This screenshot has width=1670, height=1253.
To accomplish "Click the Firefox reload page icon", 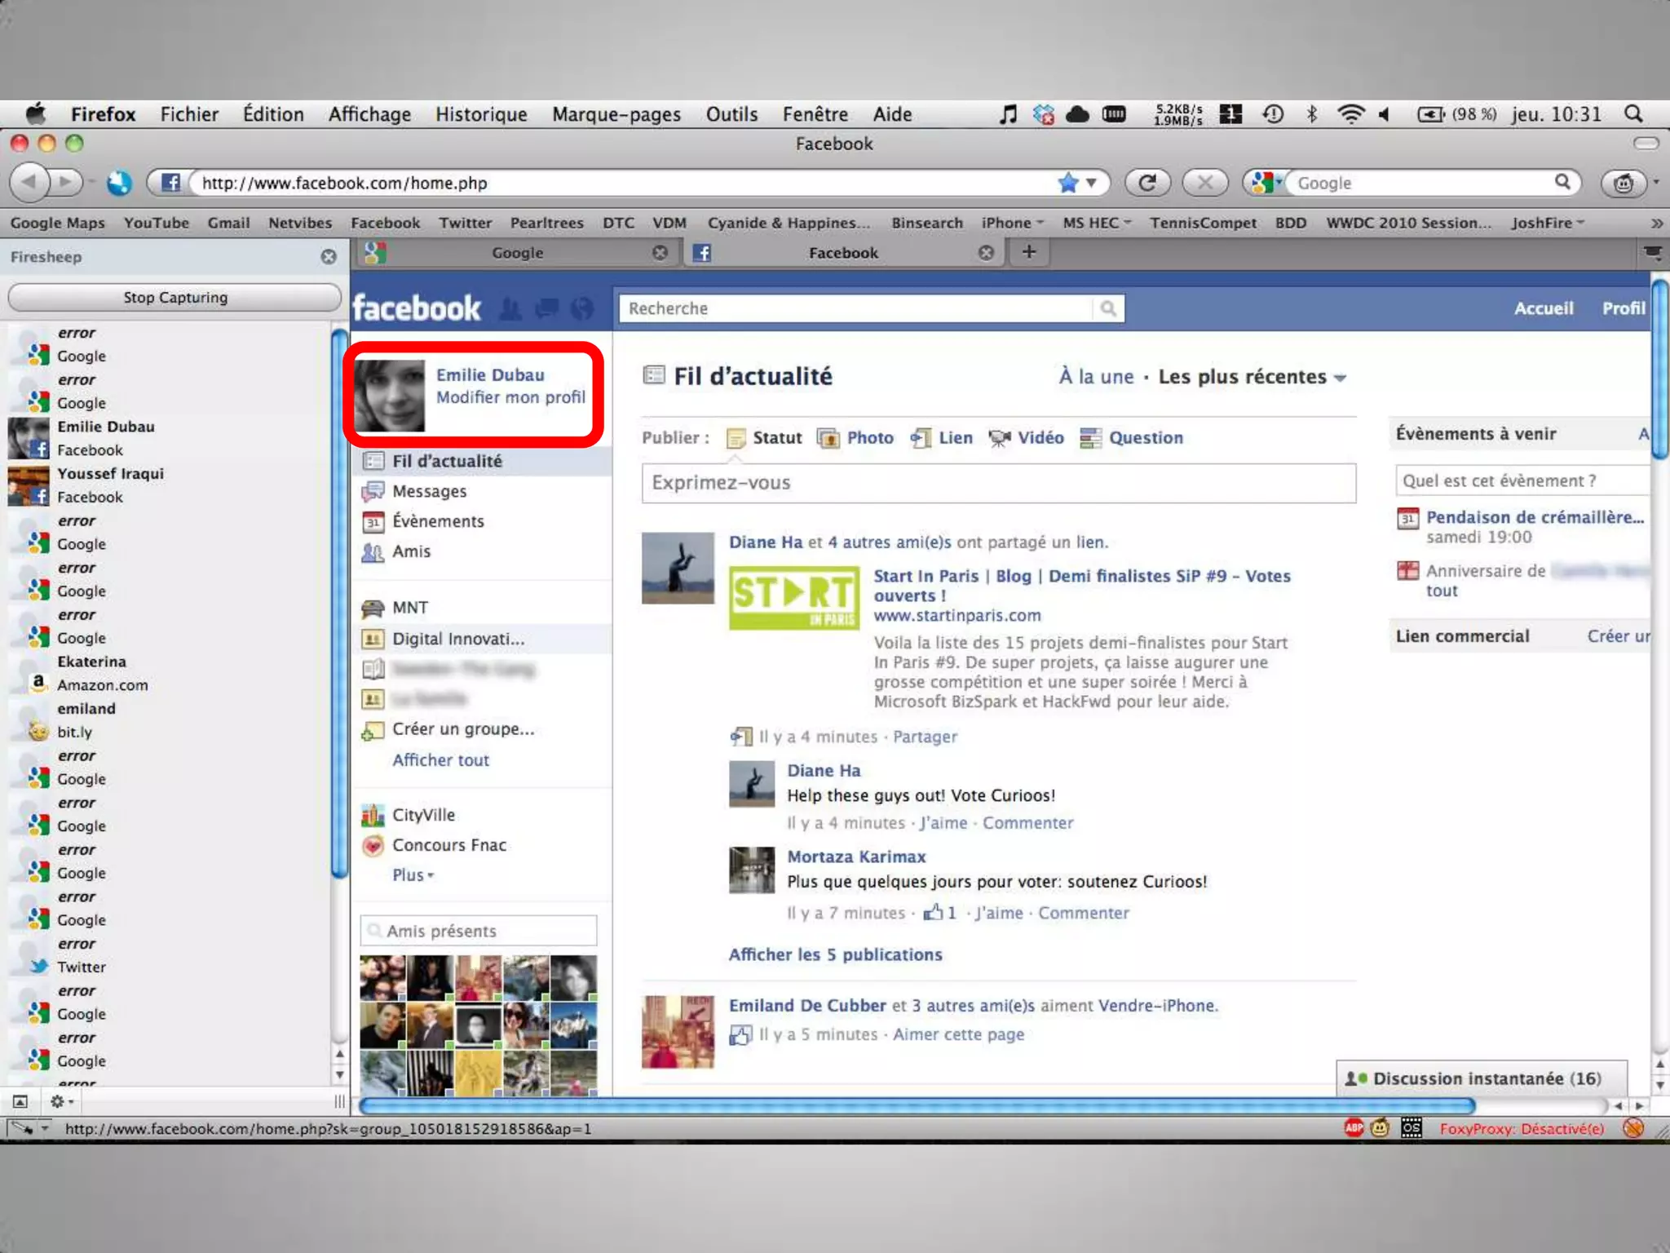I will [x=1147, y=183].
